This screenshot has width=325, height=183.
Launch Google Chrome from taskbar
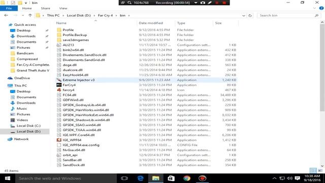(187, 178)
